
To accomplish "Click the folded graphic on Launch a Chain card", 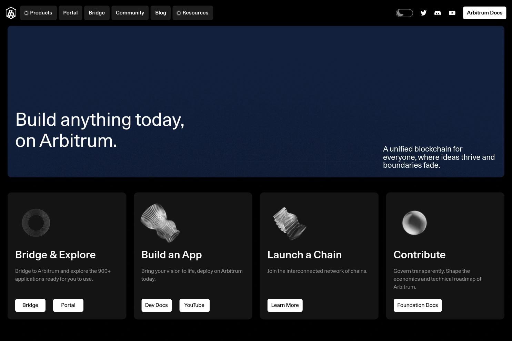I will click(x=290, y=223).
